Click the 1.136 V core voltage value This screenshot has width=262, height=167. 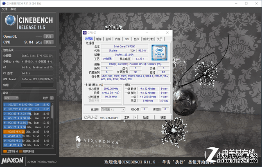pos(140,59)
